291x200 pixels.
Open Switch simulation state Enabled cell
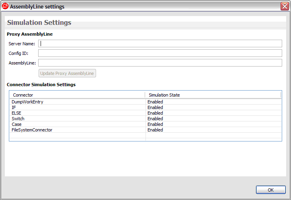pos(155,119)
